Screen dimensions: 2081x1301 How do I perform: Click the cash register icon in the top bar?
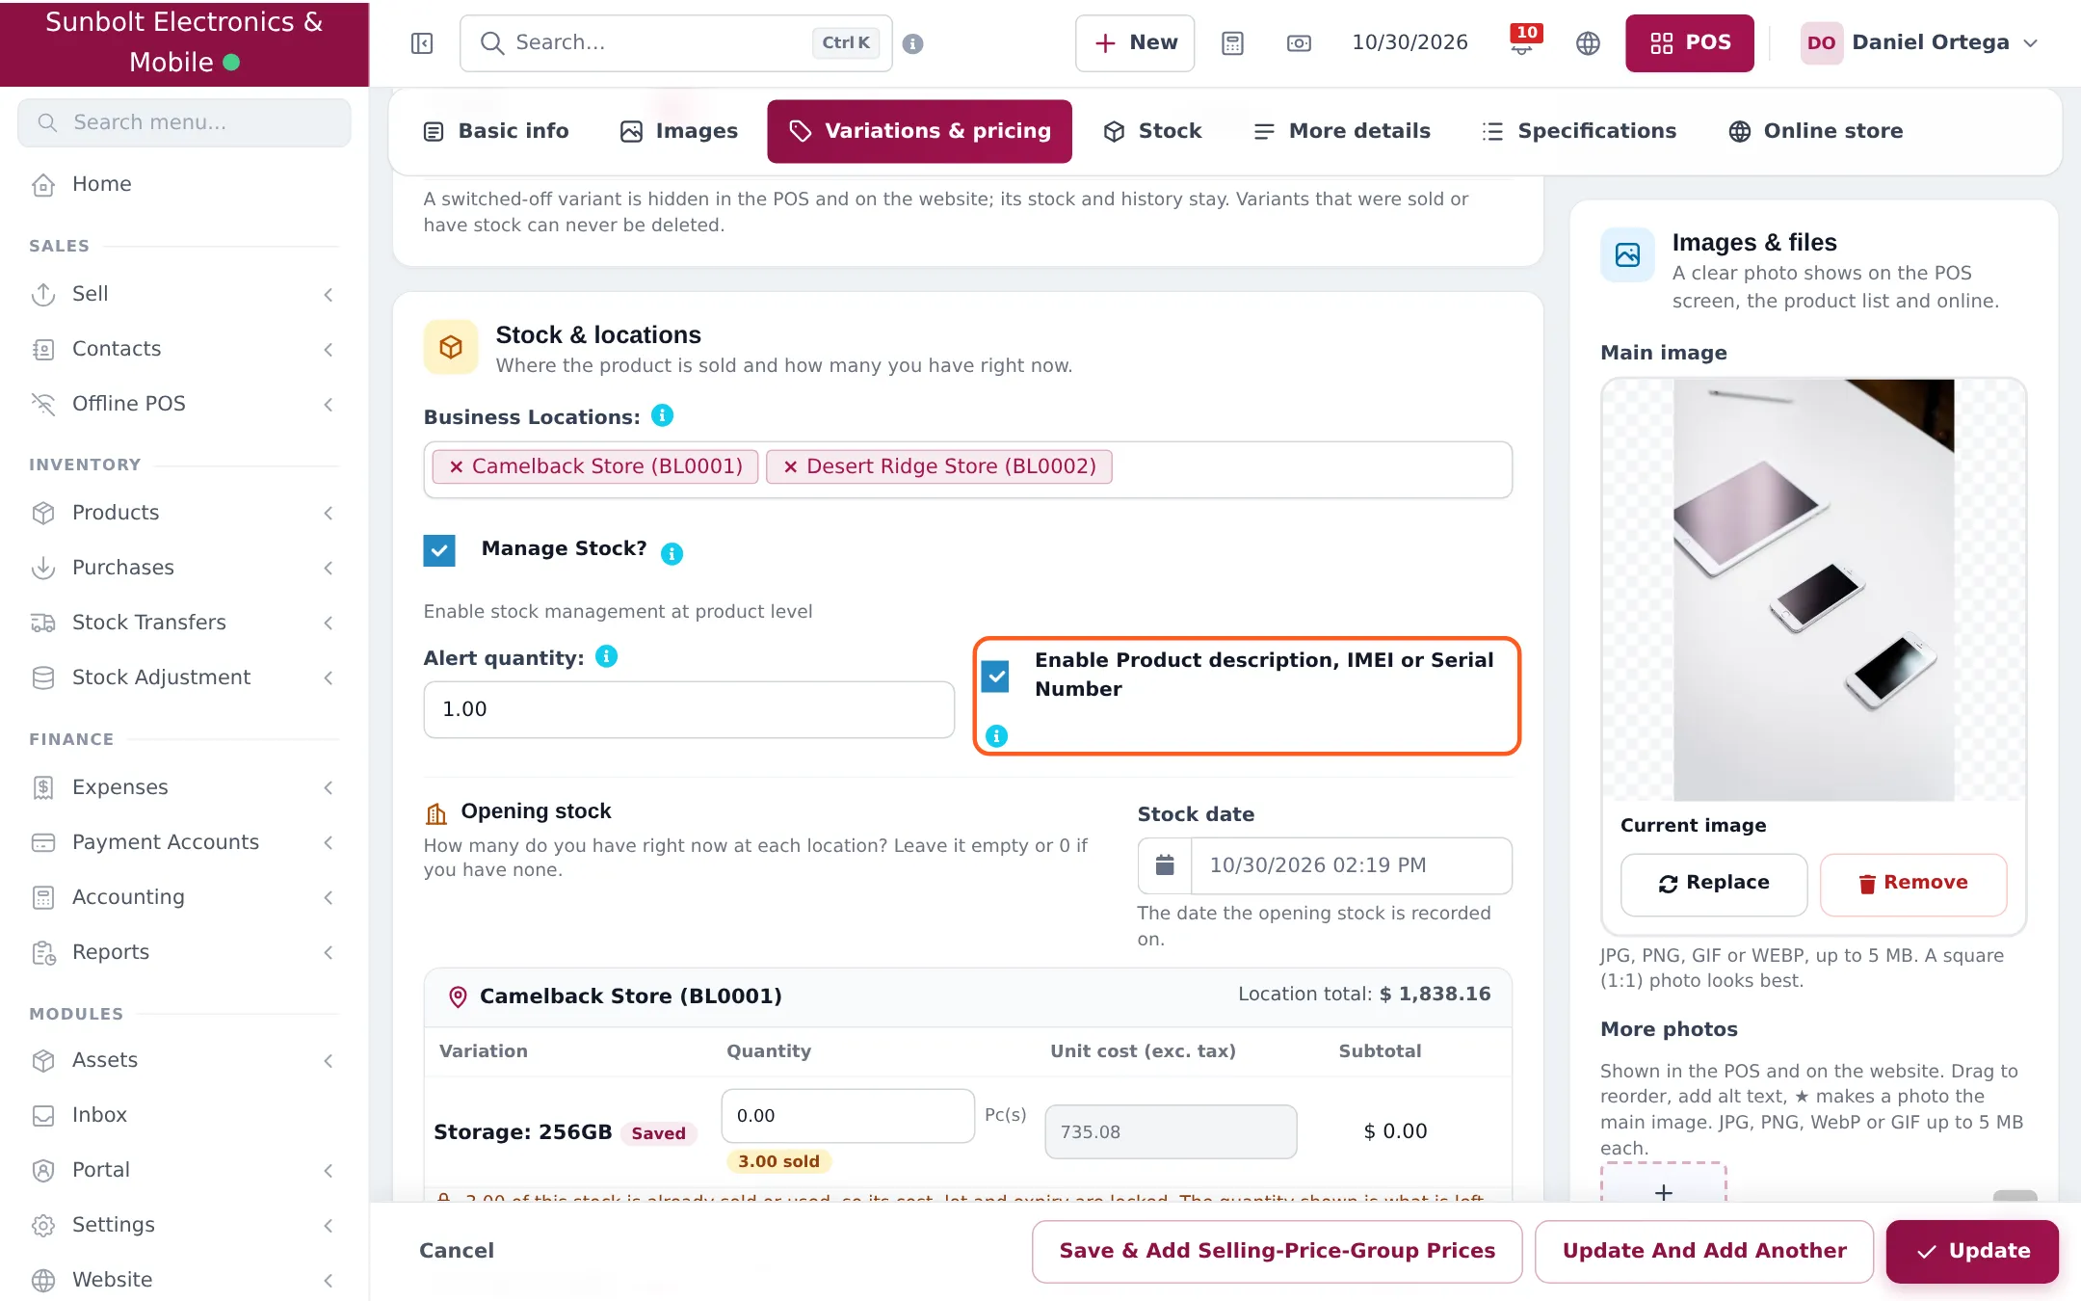1299,43
